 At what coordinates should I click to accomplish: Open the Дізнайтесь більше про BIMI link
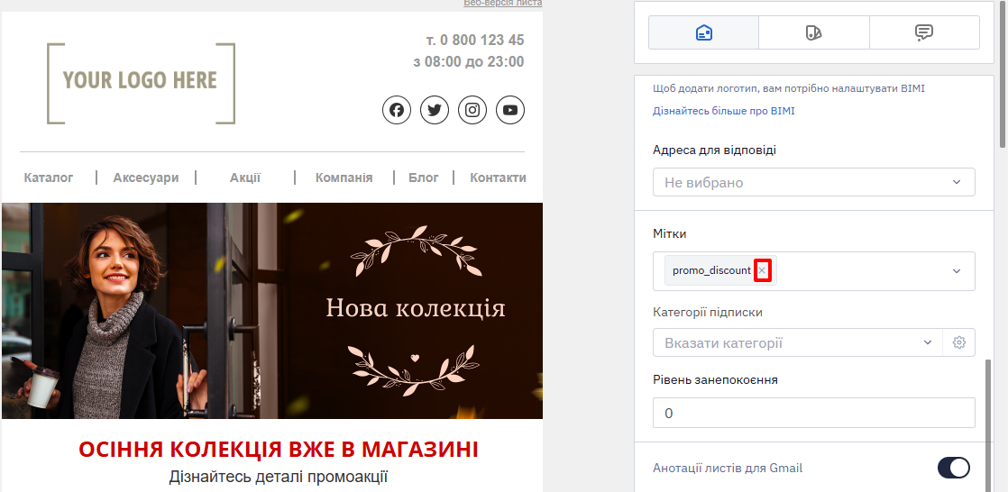tap(724, 111)
